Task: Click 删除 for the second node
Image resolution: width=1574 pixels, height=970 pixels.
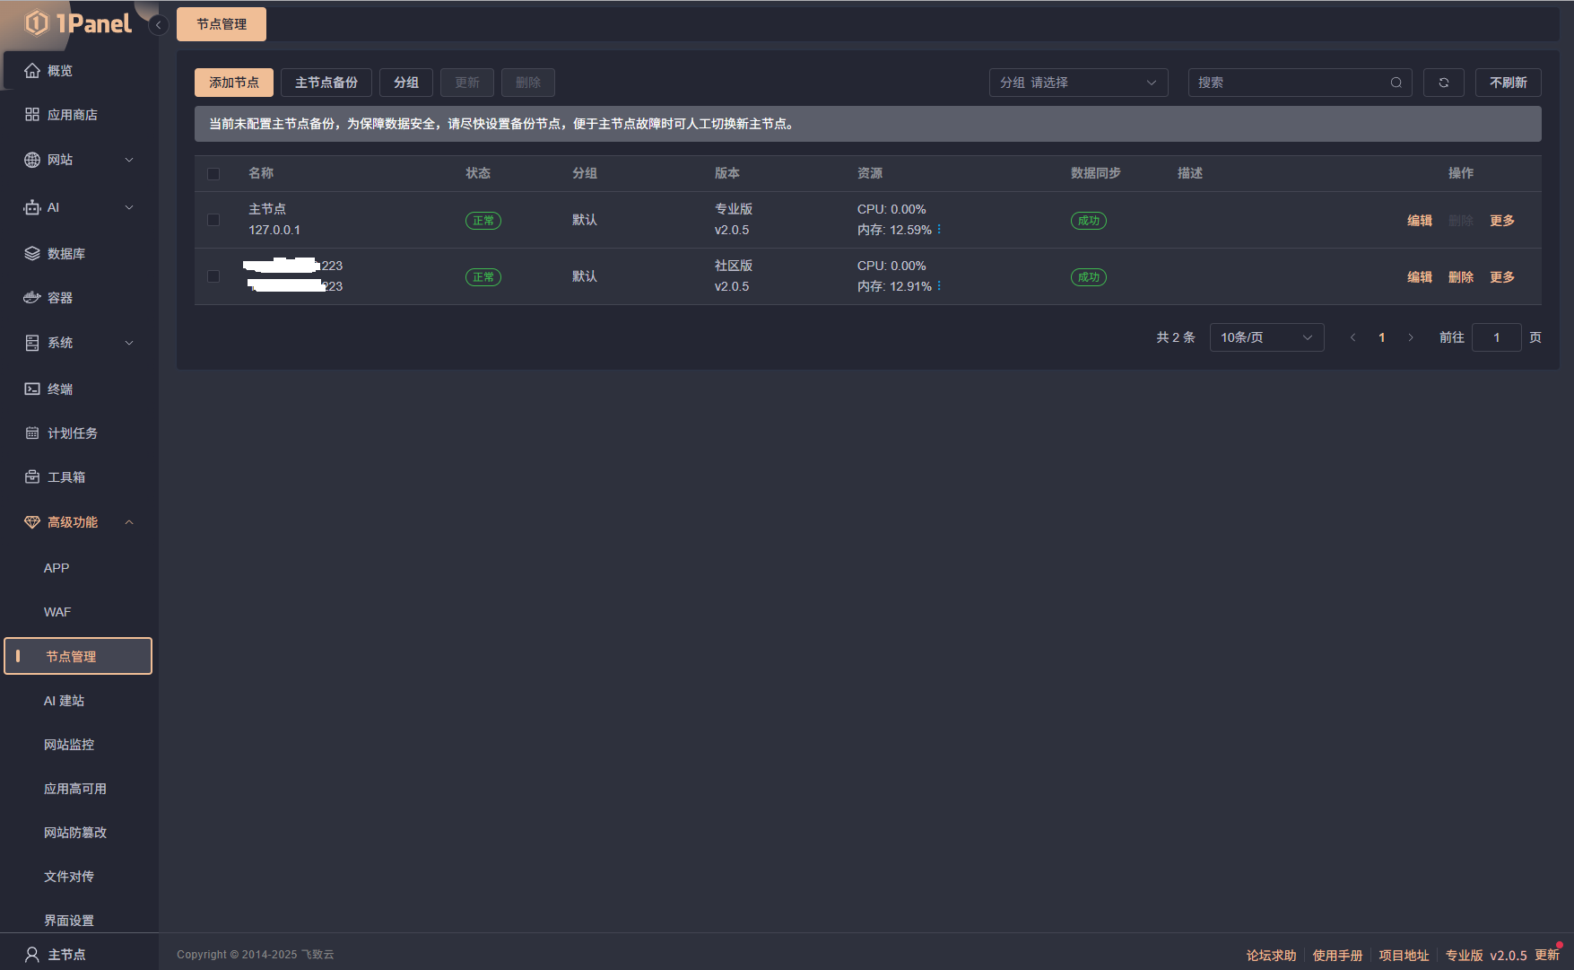Action: point(1460,277)
